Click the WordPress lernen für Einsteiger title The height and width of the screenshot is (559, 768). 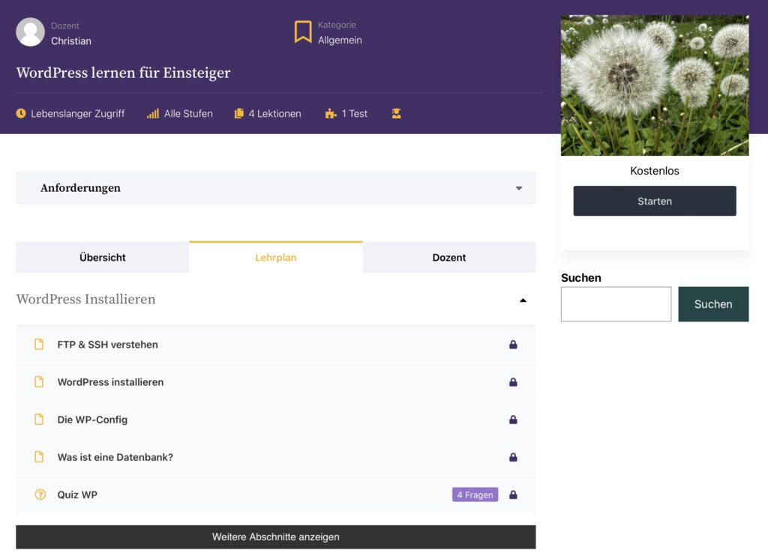point(124,73)
